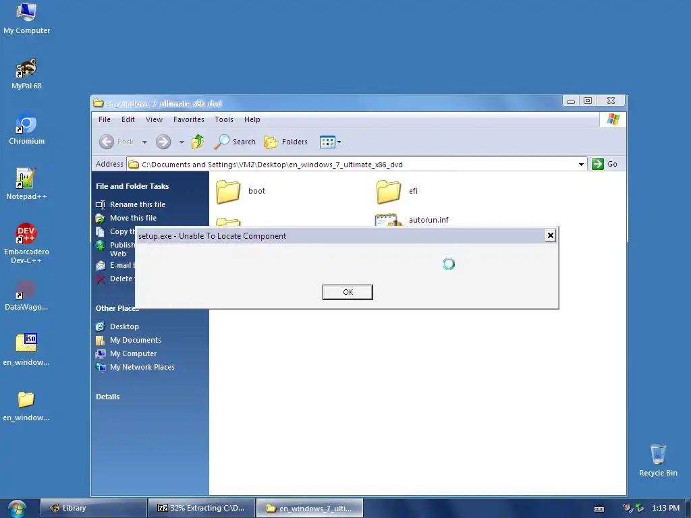Open Embarcadero Dev-C++ shortcut
691x518 pixels.
pyautogui.click(x=26, y=243)
